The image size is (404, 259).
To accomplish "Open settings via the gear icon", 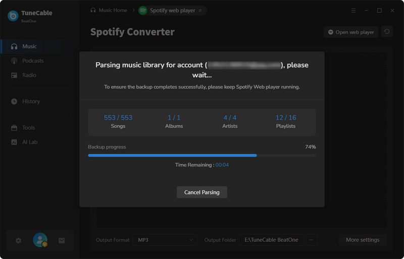I will tap(18, 240).
